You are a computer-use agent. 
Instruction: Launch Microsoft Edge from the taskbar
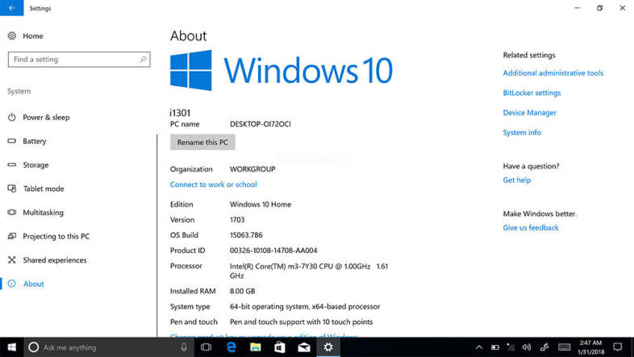231,347
